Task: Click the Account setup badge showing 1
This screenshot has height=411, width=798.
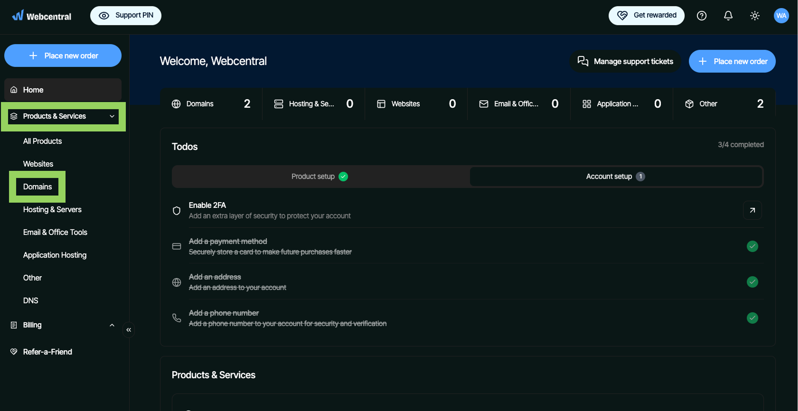Action: pos(640,176)
